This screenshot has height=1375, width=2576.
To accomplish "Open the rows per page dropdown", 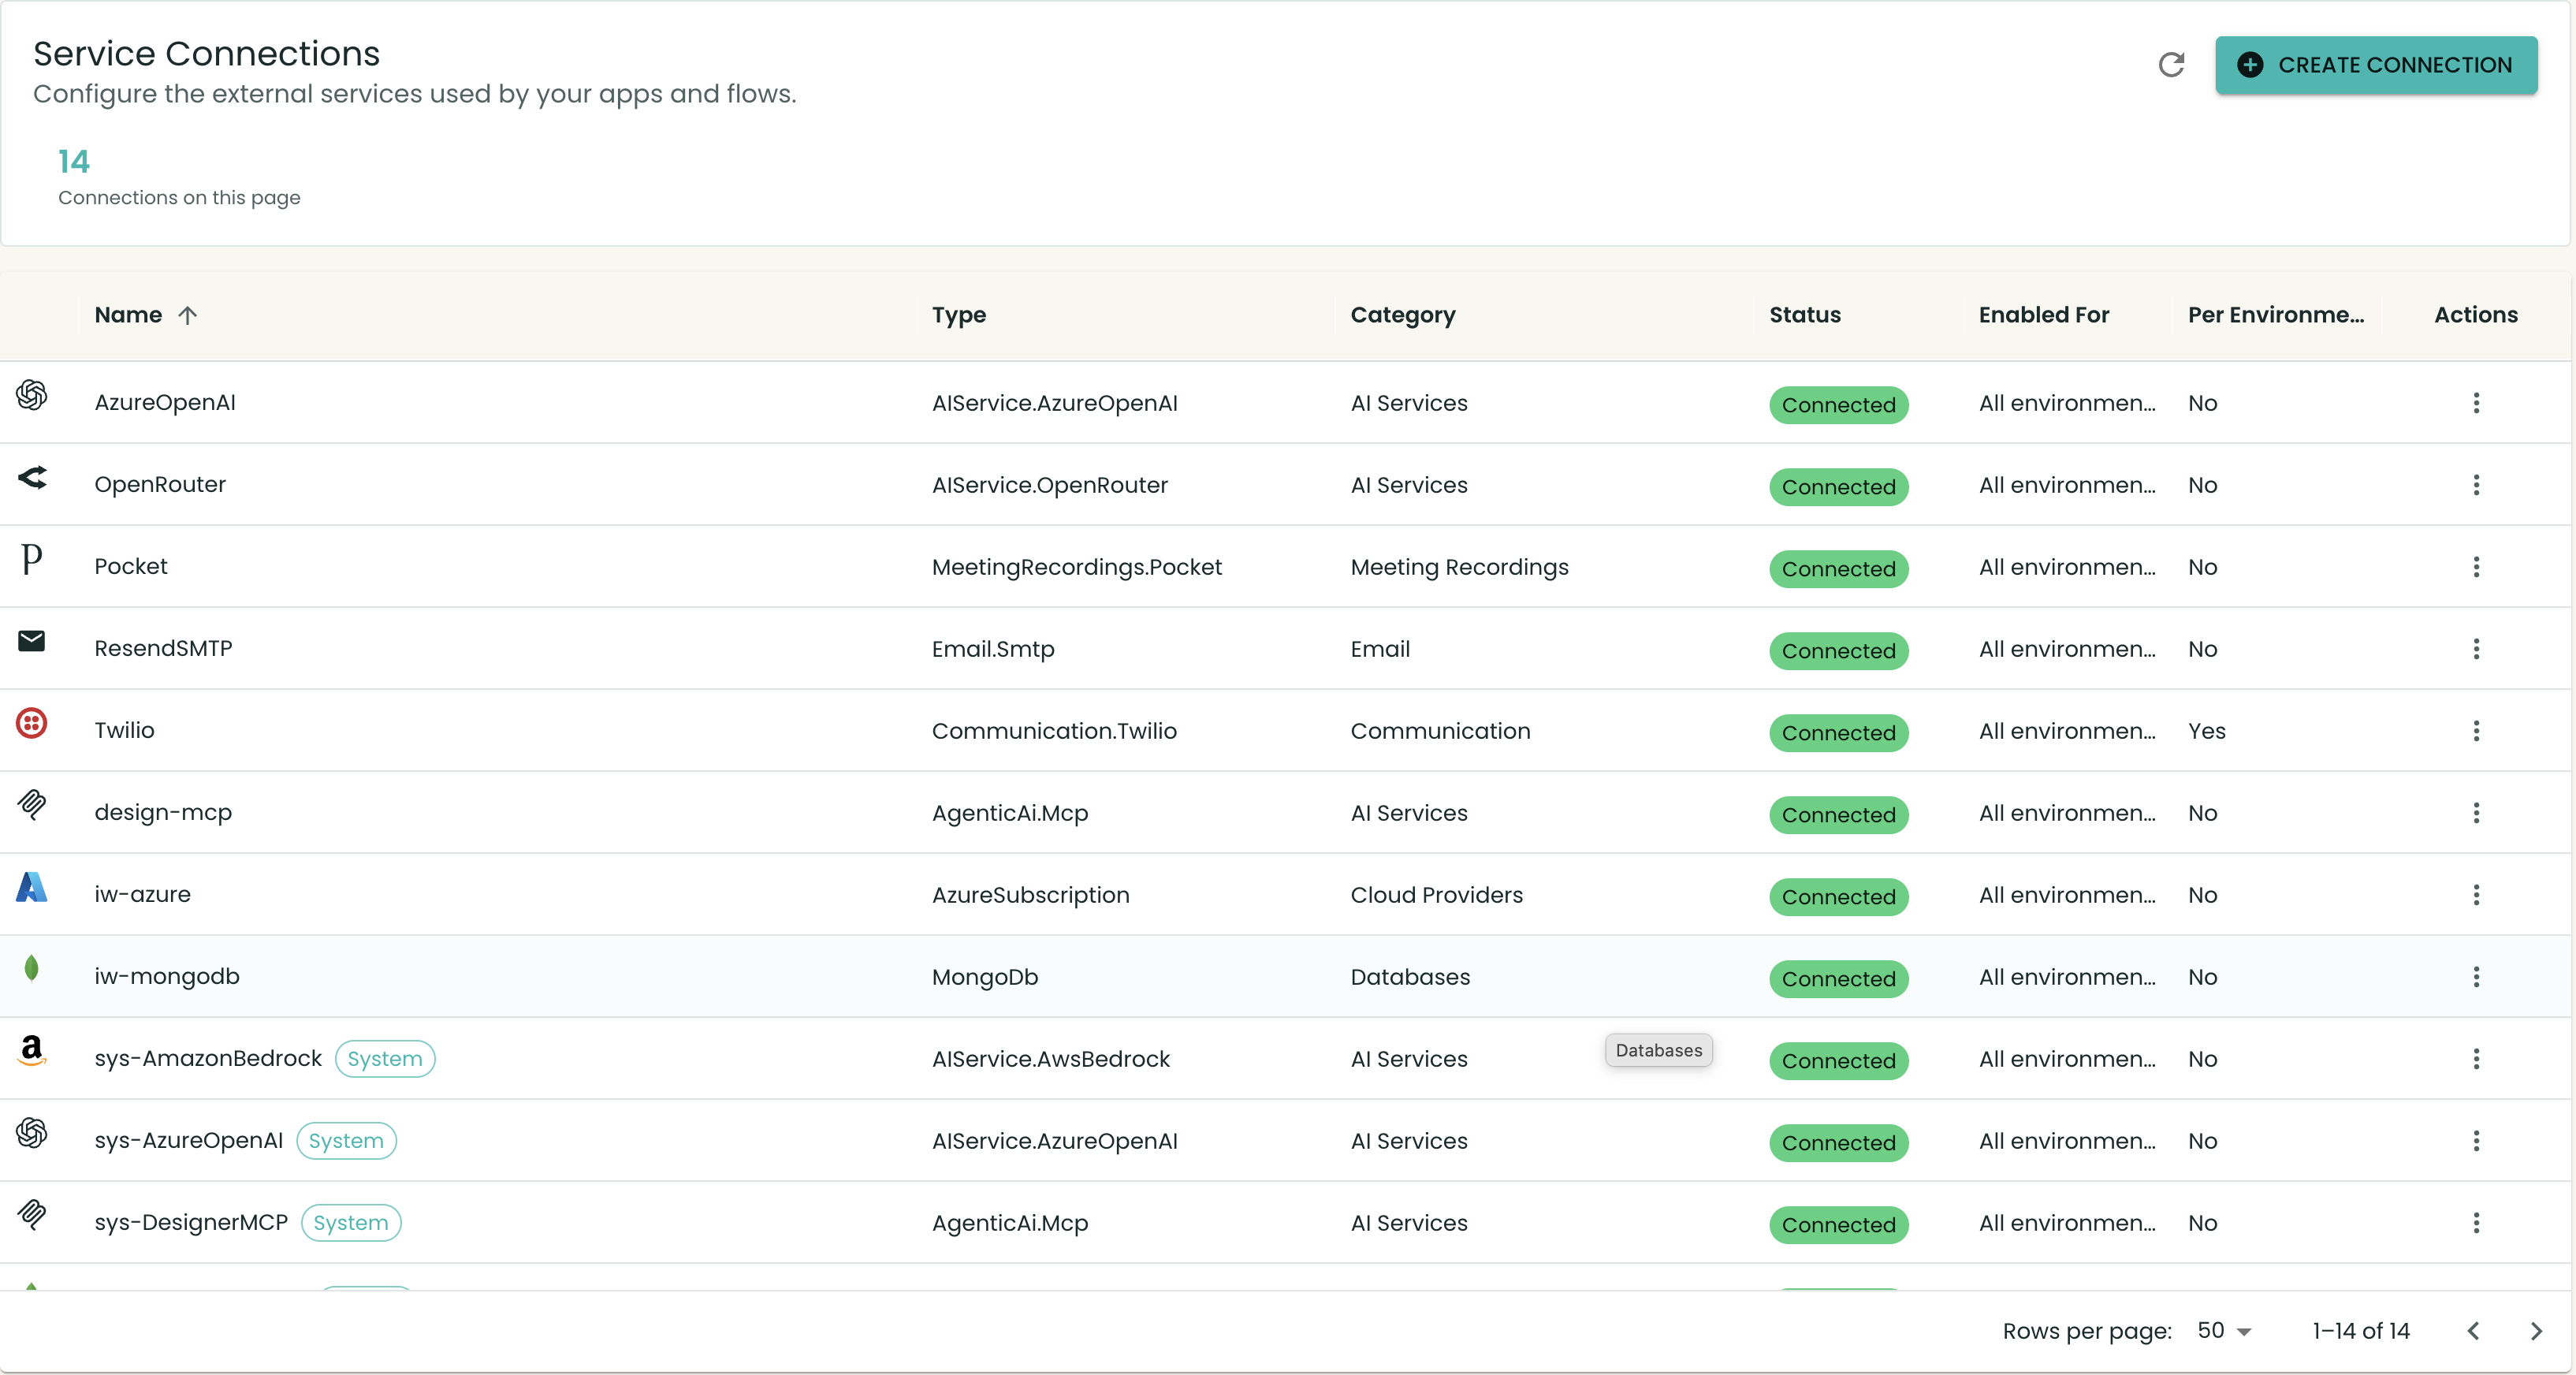I will click(2224, 1331).
